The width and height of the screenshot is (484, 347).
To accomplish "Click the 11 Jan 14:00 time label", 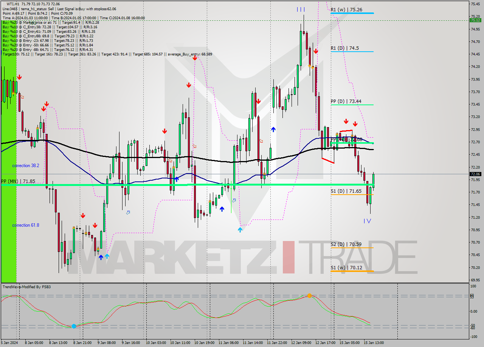I will tap(253, 343).
